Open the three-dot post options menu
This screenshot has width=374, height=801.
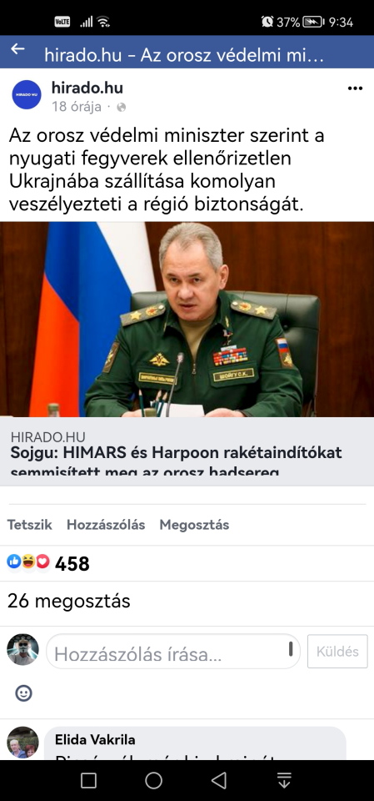tap(355, 88)
